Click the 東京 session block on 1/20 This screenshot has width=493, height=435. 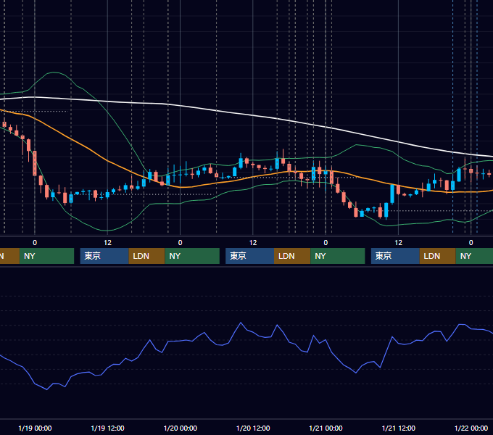click(249, 256)
